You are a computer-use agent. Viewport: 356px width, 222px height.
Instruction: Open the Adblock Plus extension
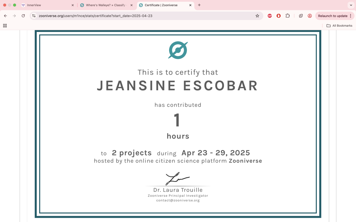click(270, 16)
